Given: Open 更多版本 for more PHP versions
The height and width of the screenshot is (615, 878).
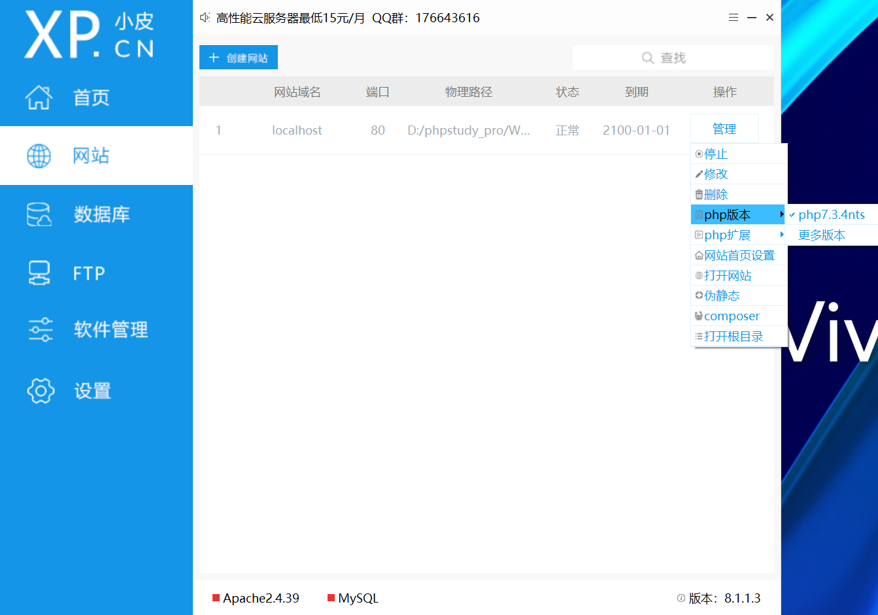Looking at the screenshot, I should click(x=821, y=235).
